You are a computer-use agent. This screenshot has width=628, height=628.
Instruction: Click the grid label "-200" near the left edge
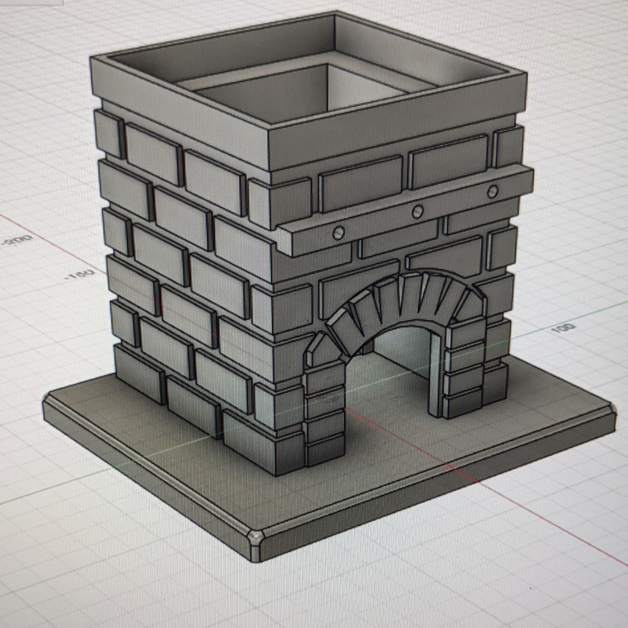[x=16, y=241]
